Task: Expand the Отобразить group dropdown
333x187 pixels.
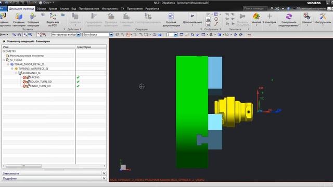Action: 220,29
